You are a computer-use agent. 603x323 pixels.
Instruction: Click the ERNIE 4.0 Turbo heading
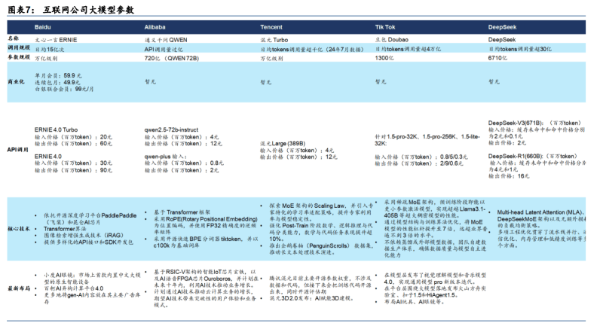[56, 130]
